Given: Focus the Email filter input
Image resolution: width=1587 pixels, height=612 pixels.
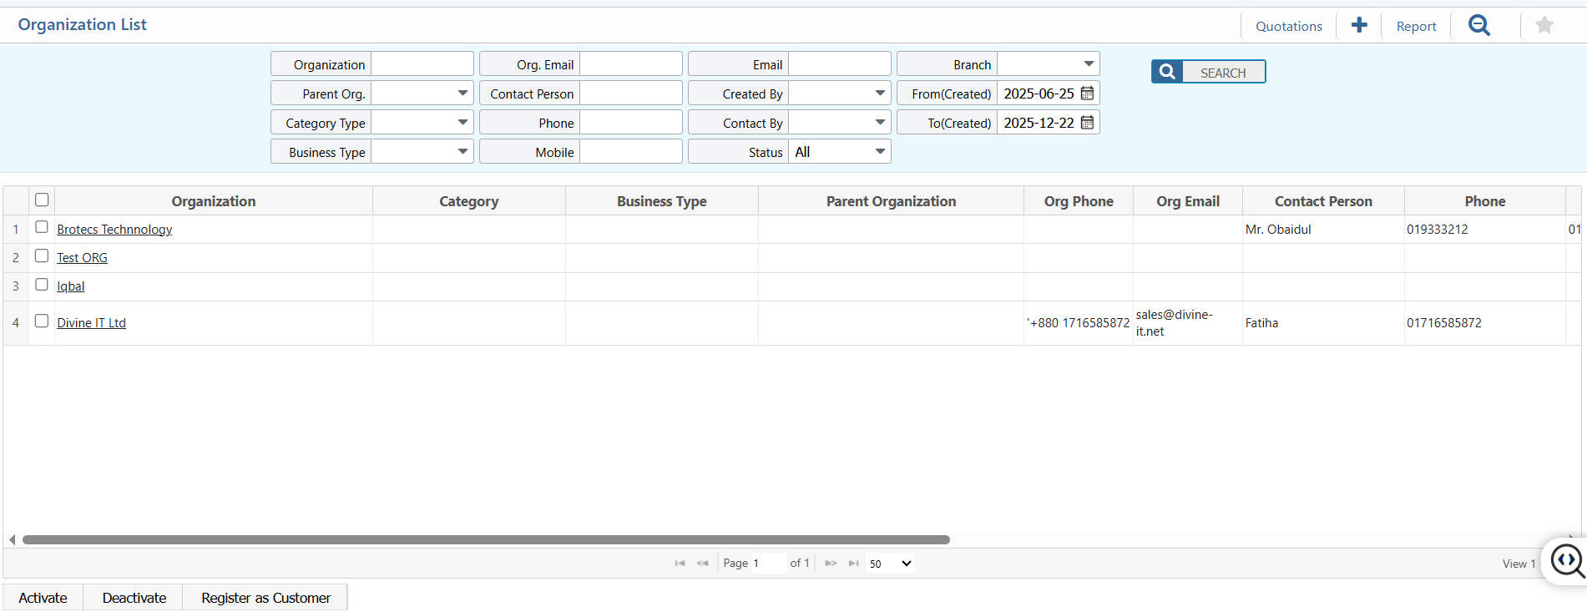Looking at the screenshot, I should (840, 64).
